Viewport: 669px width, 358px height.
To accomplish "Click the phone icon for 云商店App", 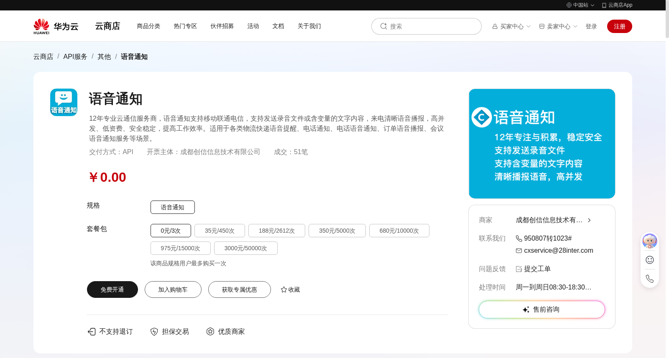I will coord(604,5).
